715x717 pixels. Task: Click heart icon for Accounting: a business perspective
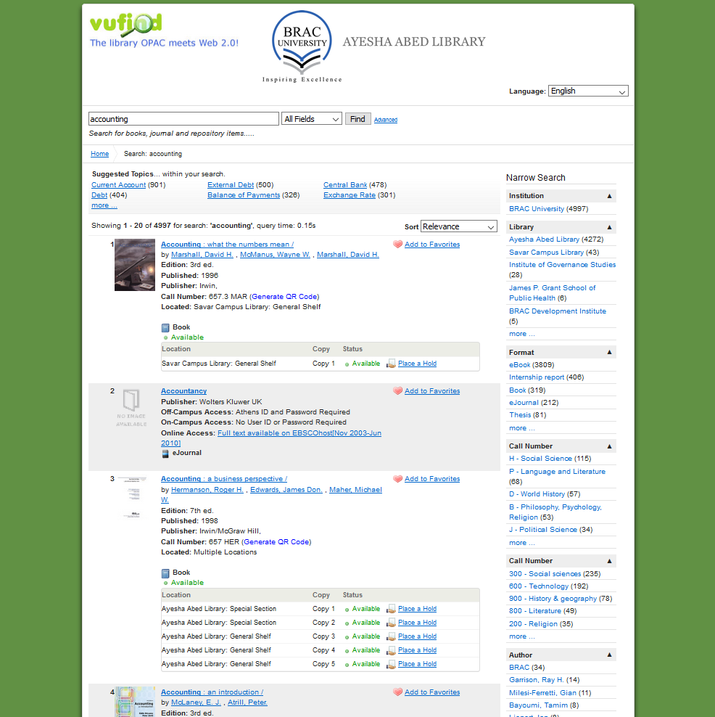(397, 479)
